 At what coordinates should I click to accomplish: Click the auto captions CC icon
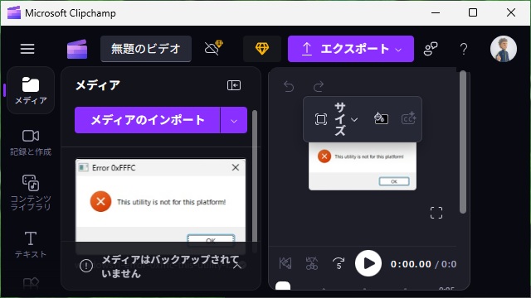pos(409,118)
